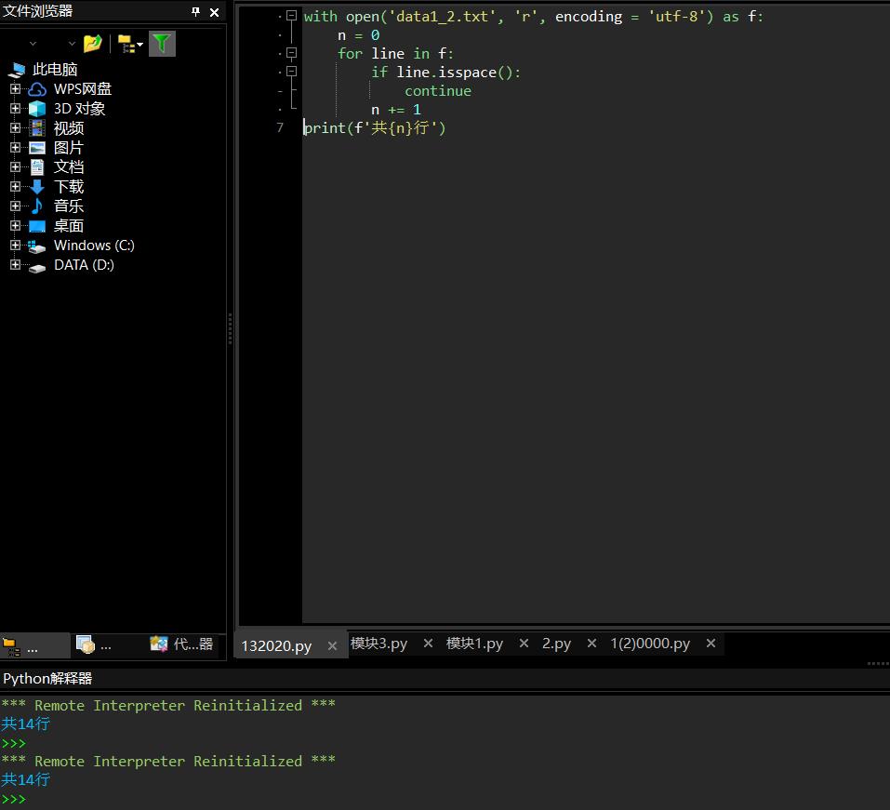Expand the 音乐 folder
The width and height of the screenshot is (890, 810).
click(15, 206)
